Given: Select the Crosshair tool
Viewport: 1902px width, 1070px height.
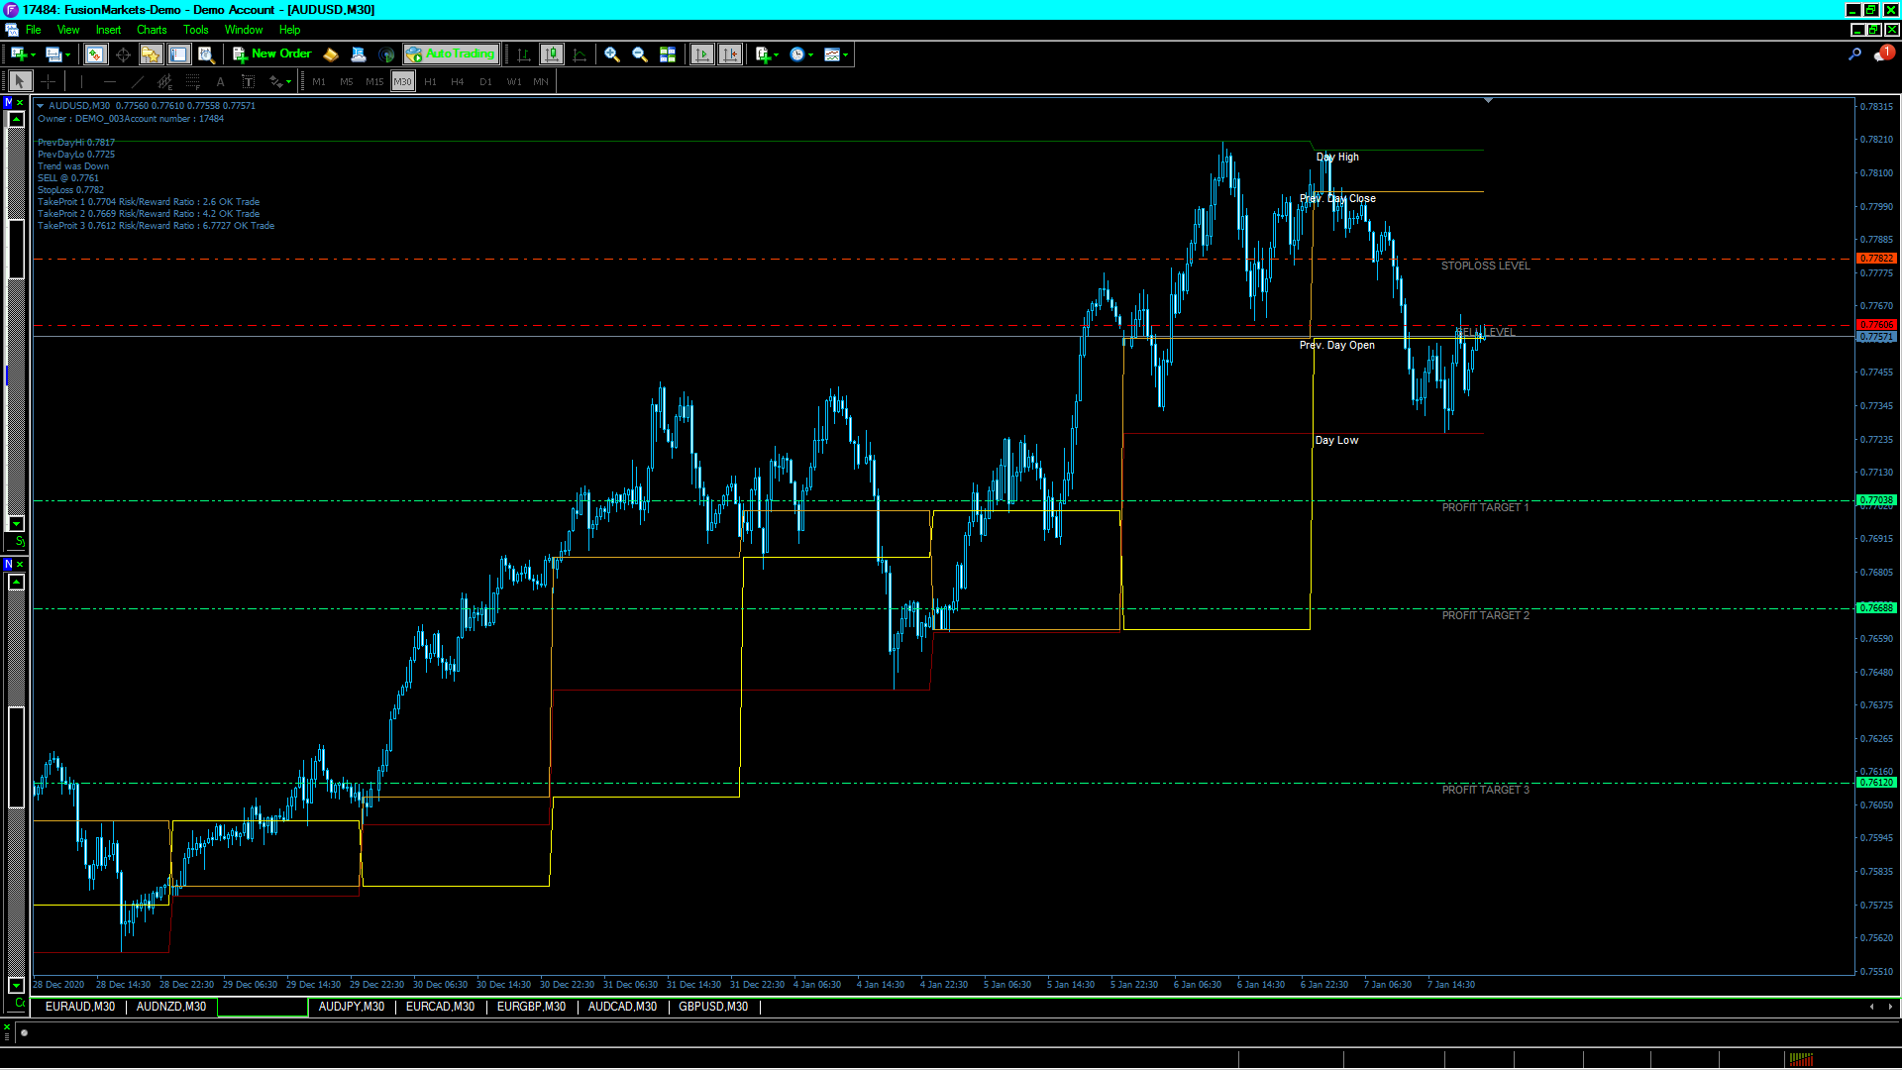Looking at the screenshot, I should click(x=48, y=82).
